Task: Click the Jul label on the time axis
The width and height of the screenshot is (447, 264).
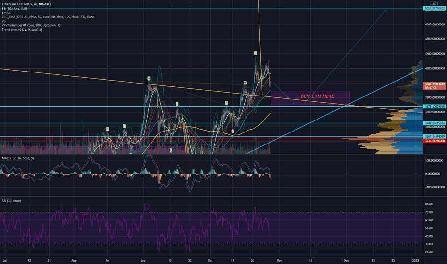Action: [x=5, y=260]
